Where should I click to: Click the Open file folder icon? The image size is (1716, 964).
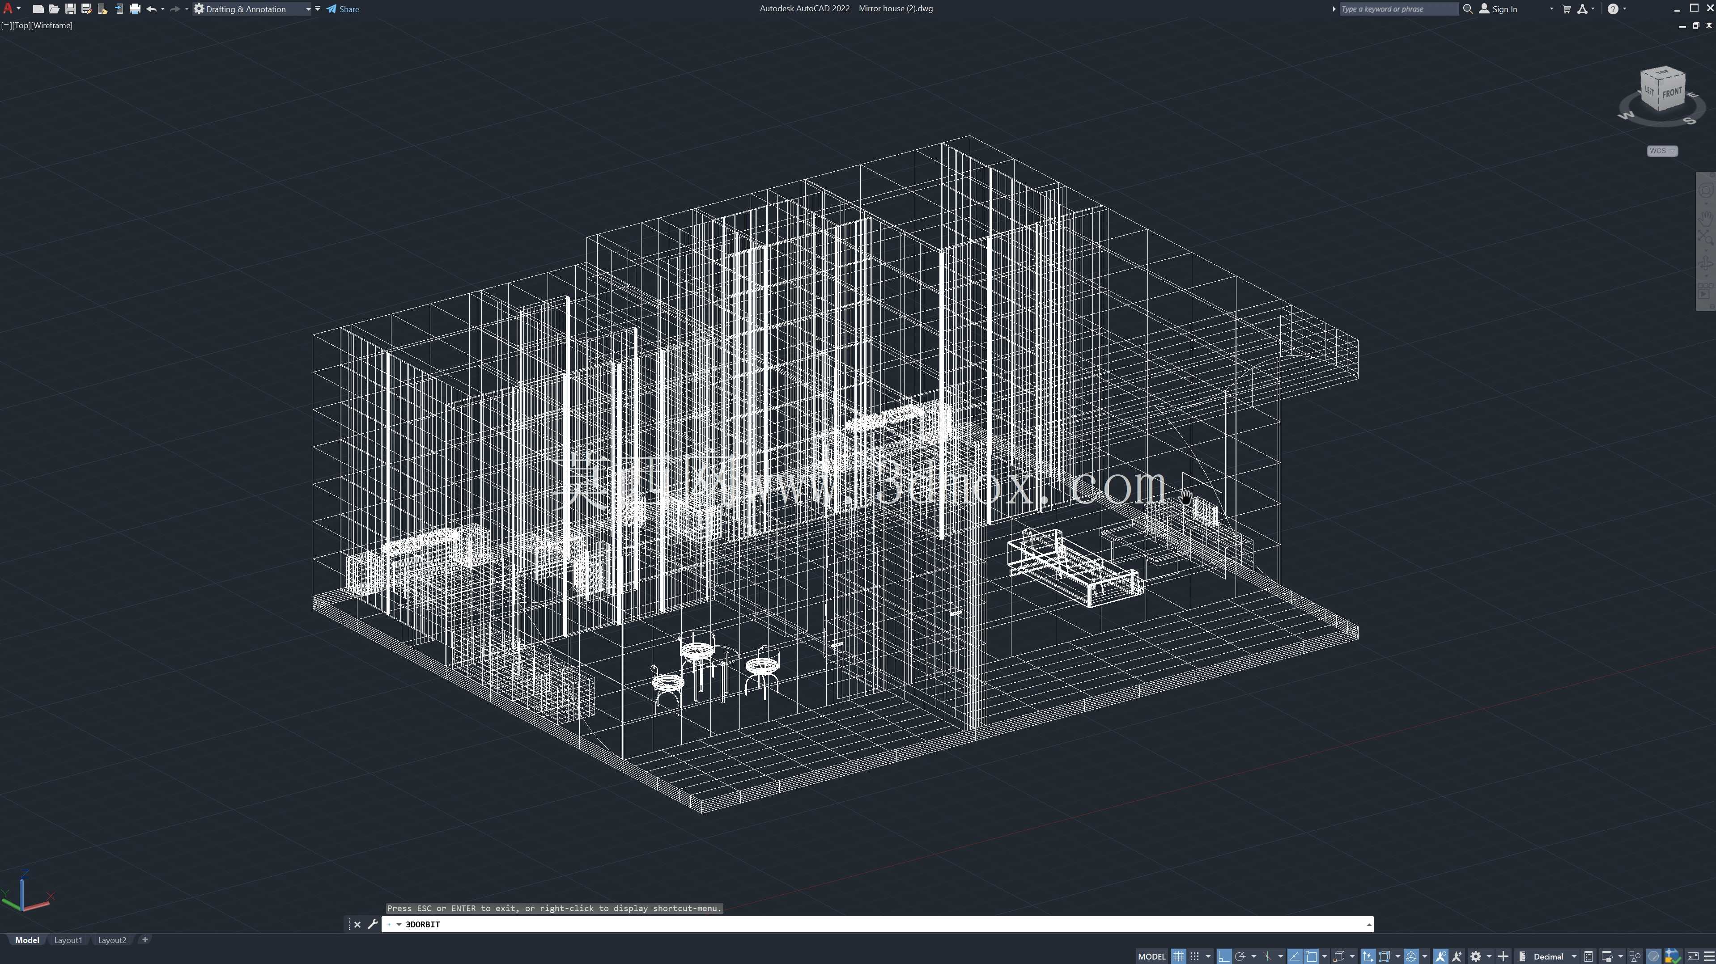pyautogui.click(x=54, y=8)
